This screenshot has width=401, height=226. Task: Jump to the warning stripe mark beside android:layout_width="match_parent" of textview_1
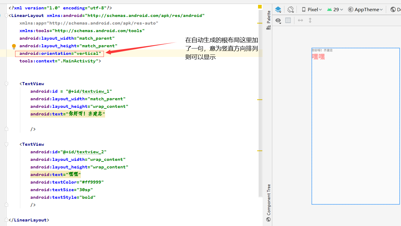tap(260, 99)
